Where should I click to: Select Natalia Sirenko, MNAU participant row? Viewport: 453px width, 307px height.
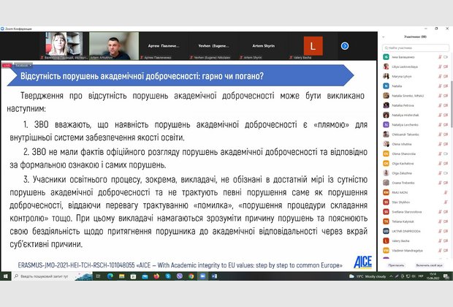click(x=416, y=96)
